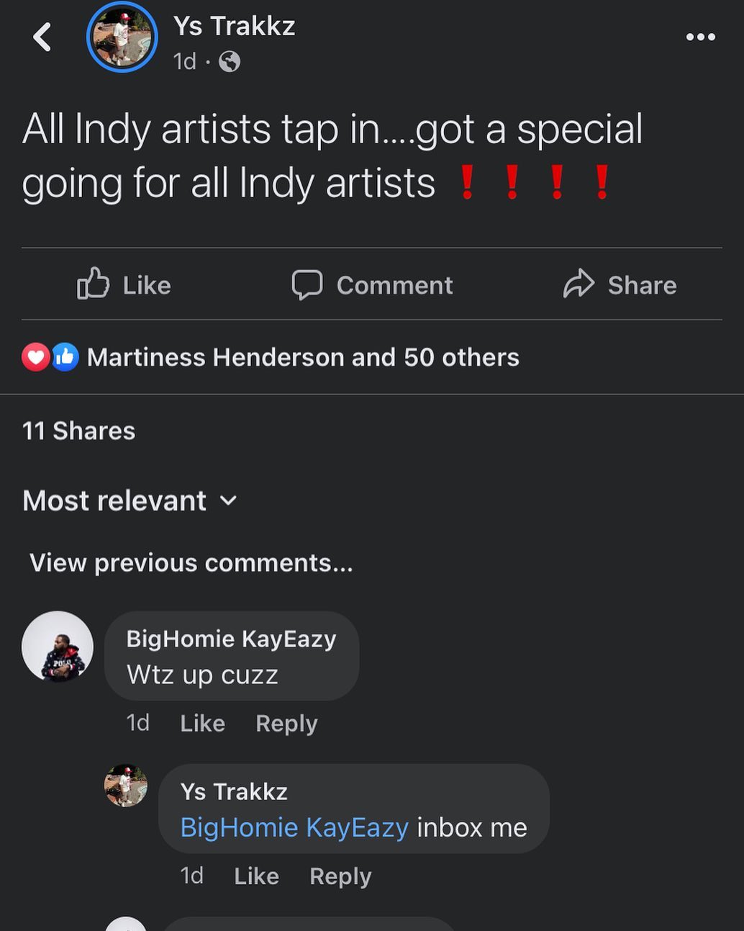Reply to Ys Trakkz's inbox me comment
Viewport: 744px width, 931px height.
340,876
